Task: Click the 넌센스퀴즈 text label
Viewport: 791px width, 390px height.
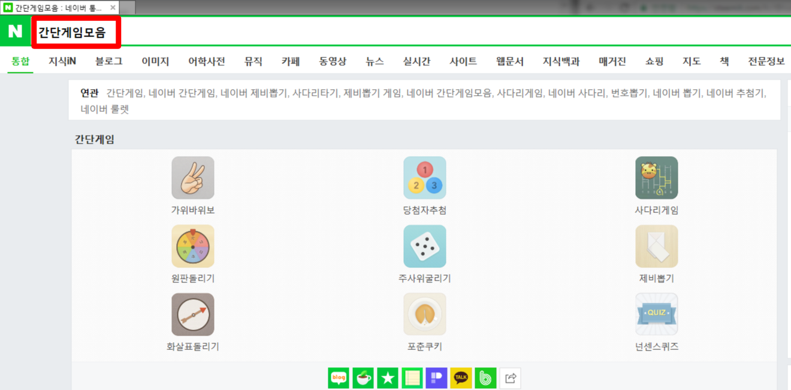Action: (657, 347)
